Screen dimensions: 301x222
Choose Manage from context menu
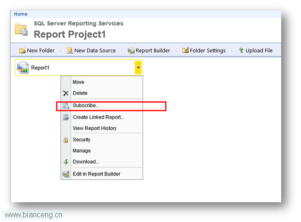[82, 151]
